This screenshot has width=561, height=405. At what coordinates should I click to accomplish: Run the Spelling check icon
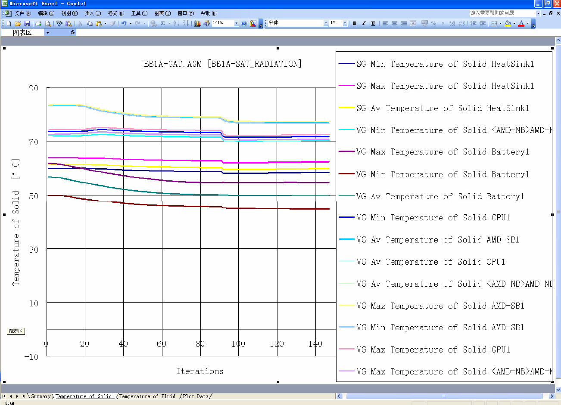pos(59,23)
